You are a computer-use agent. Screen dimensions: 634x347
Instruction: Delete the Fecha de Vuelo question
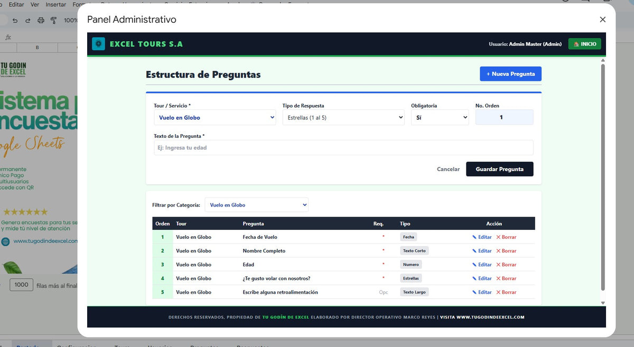point(506,237)
